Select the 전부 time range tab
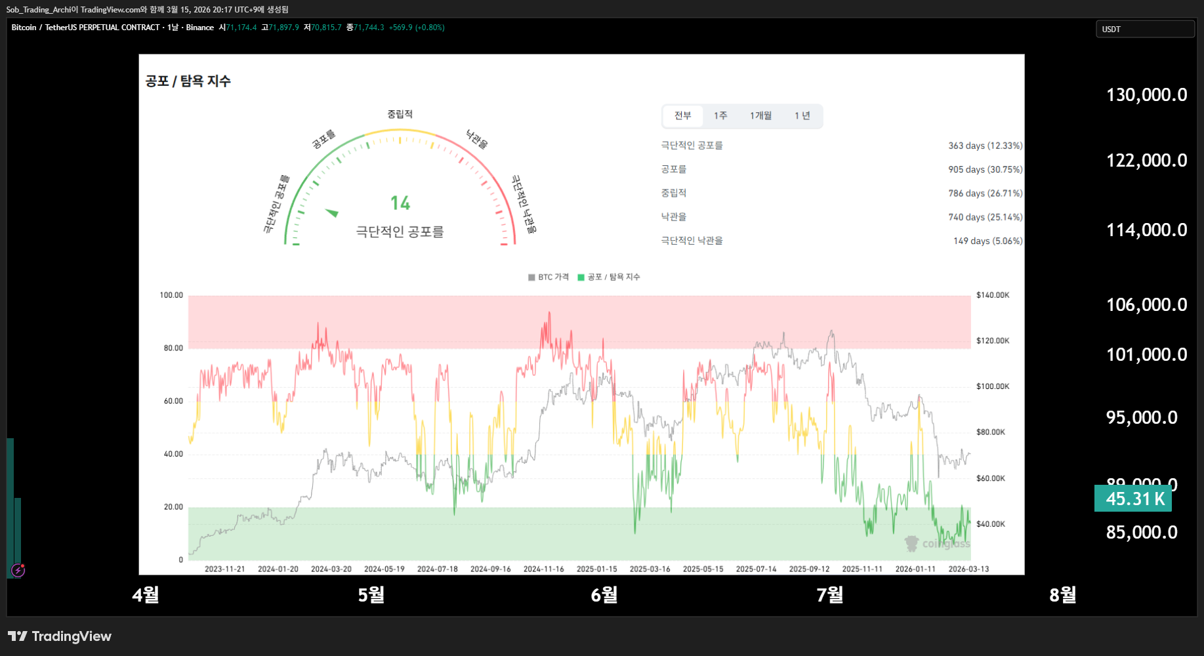 (x=683, y=116)
